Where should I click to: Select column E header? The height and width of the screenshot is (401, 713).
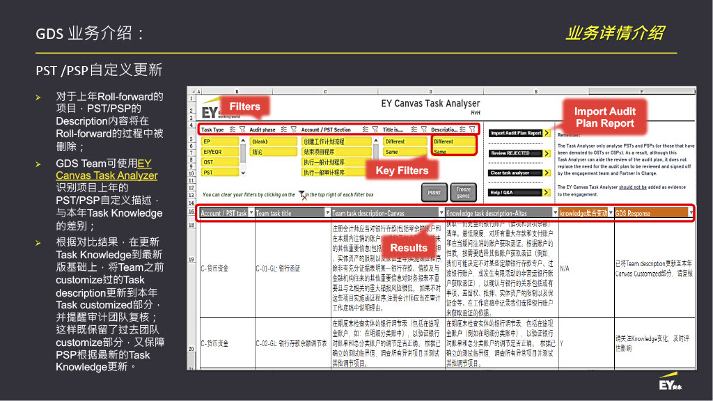(537, 91)
